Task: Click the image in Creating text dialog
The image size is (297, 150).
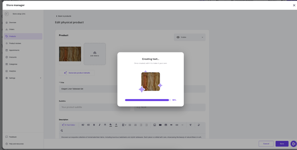Action: [x=151, y=82]
